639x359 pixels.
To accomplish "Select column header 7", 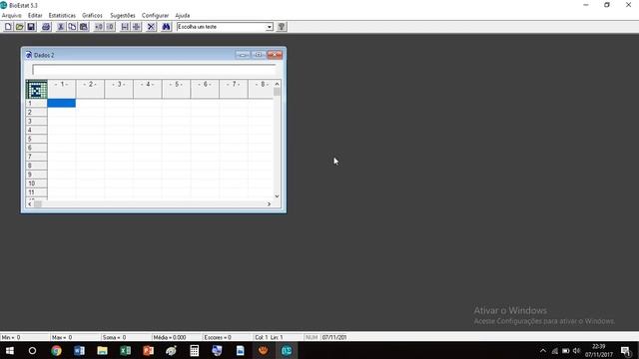I will 234,89.
